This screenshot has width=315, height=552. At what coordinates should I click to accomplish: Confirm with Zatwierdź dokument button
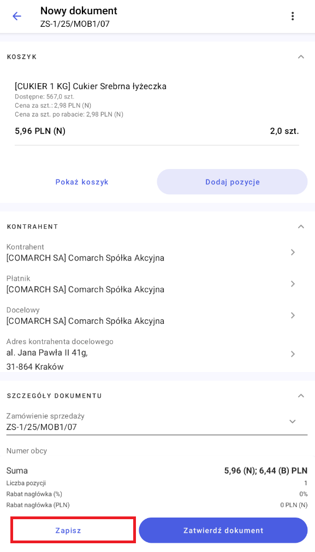click(223, 530)
